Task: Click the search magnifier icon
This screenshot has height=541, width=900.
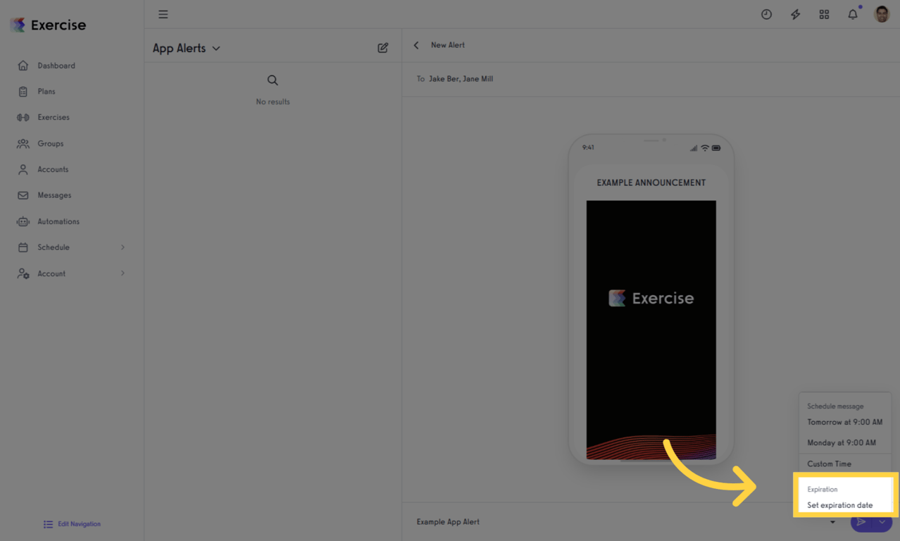Action: [x=273, y=80]
